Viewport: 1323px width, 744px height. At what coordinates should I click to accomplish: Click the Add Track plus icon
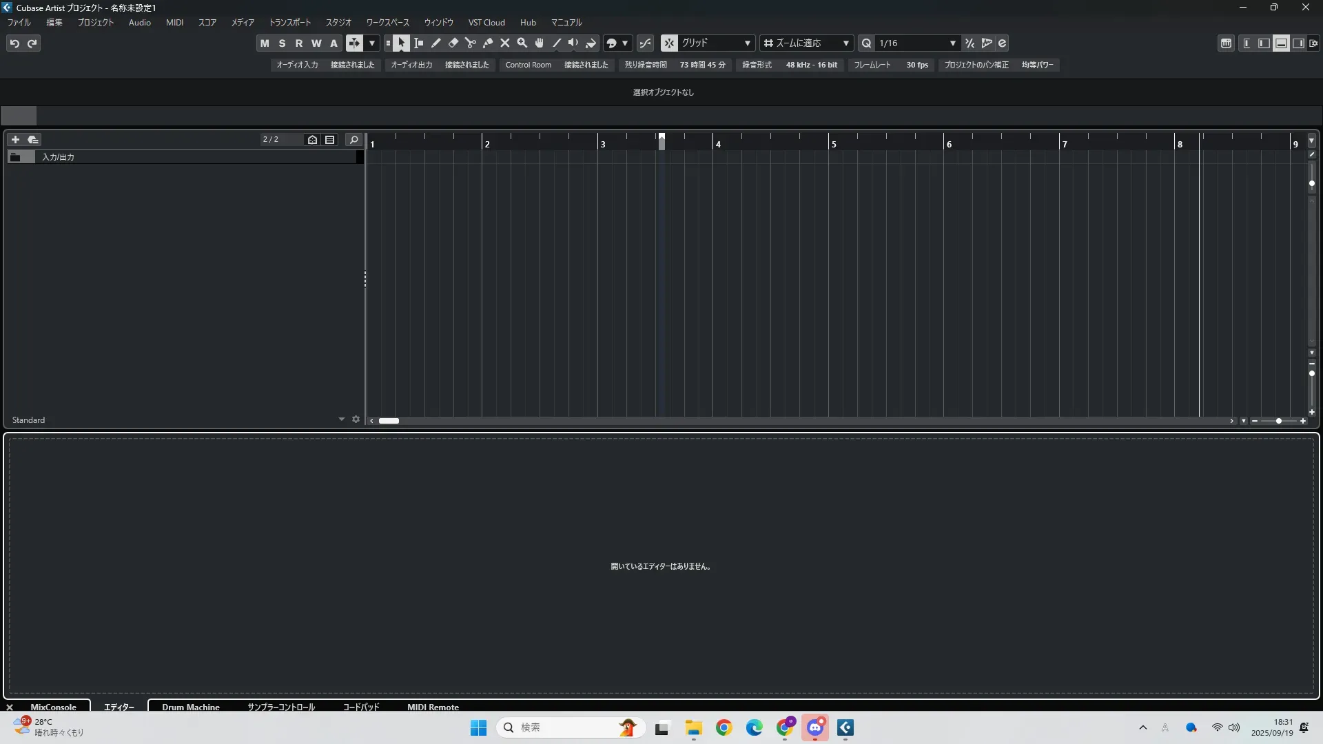[15, 140]
